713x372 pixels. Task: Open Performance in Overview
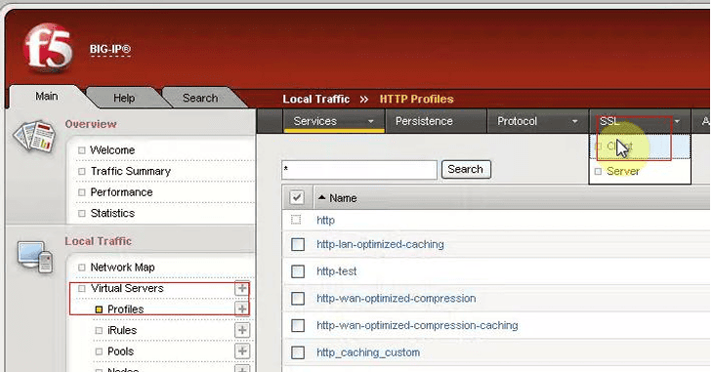point(121,192)
